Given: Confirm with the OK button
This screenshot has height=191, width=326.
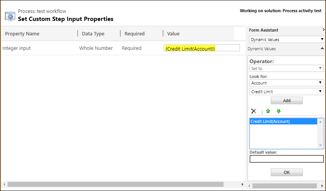Looking at the screenshot, I should (x=286, y=172).
